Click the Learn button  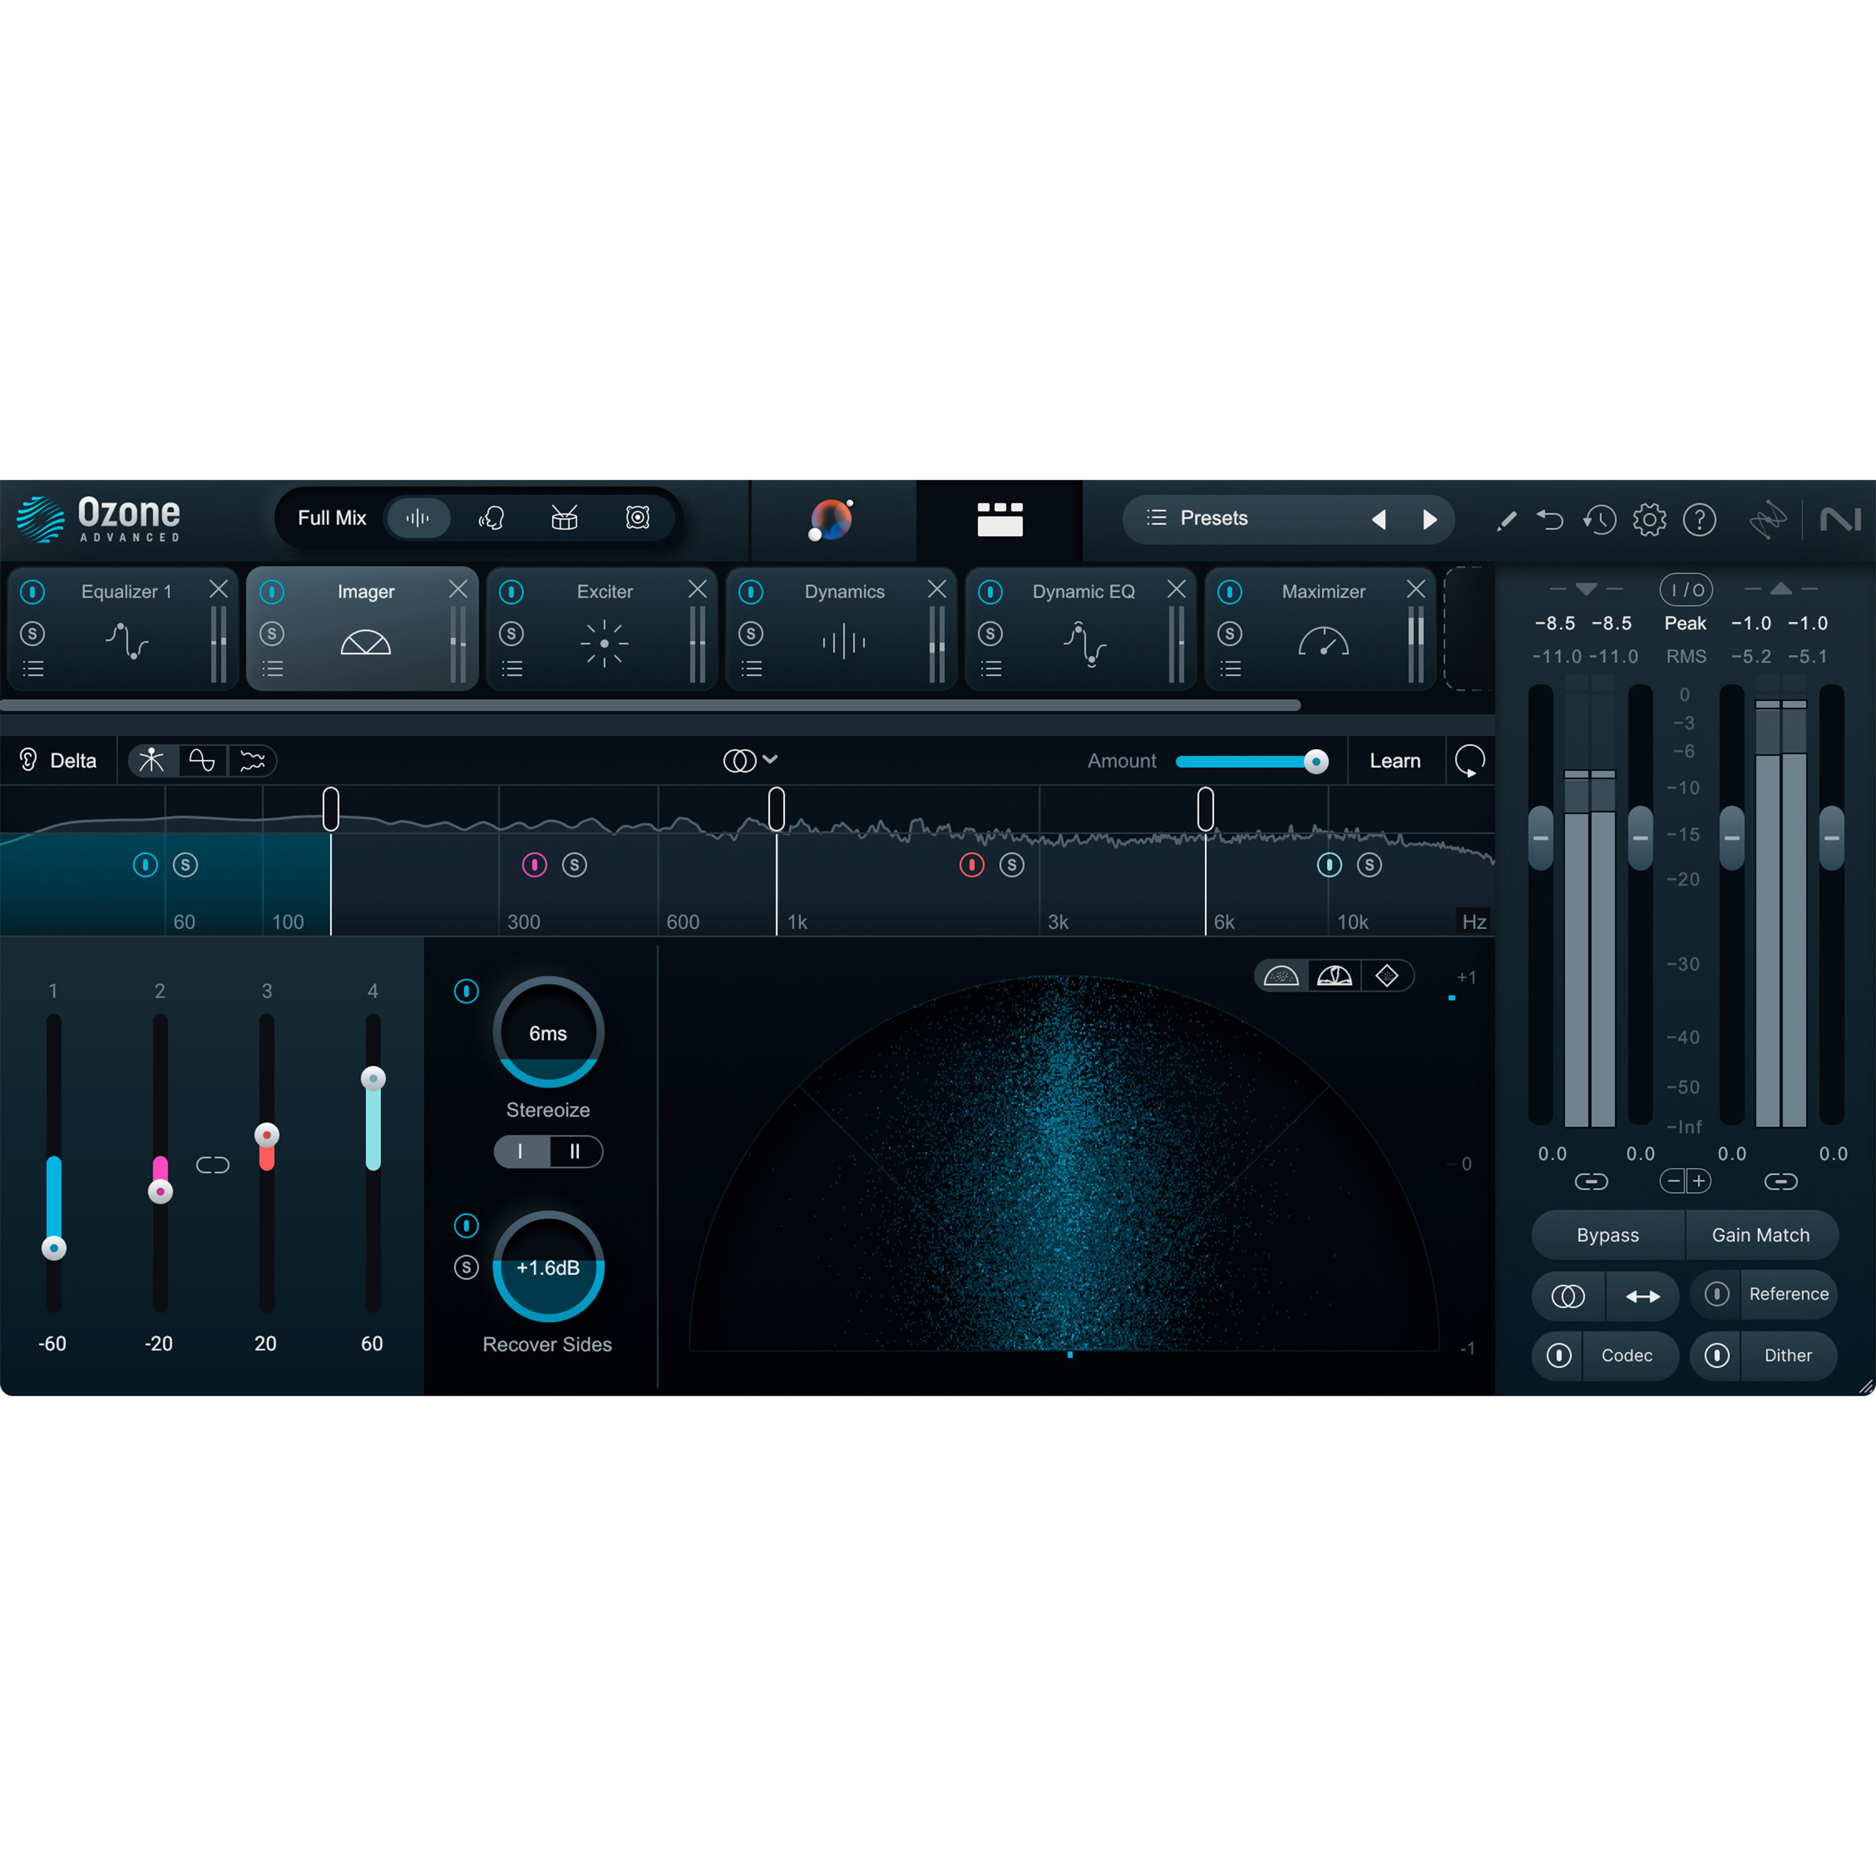(x=1395, y=760)
